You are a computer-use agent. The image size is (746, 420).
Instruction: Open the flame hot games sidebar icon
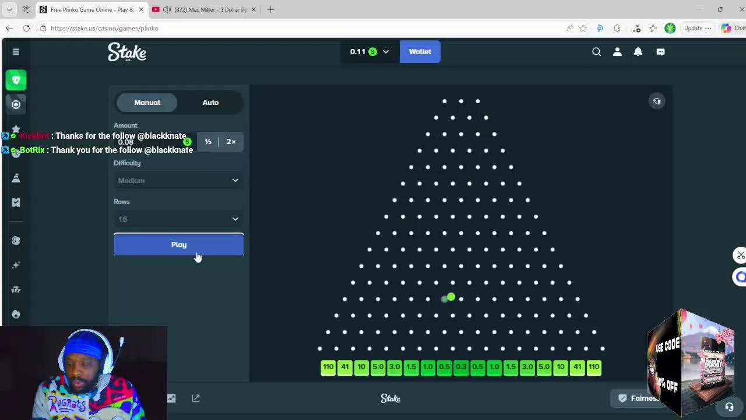pos(16,314)
